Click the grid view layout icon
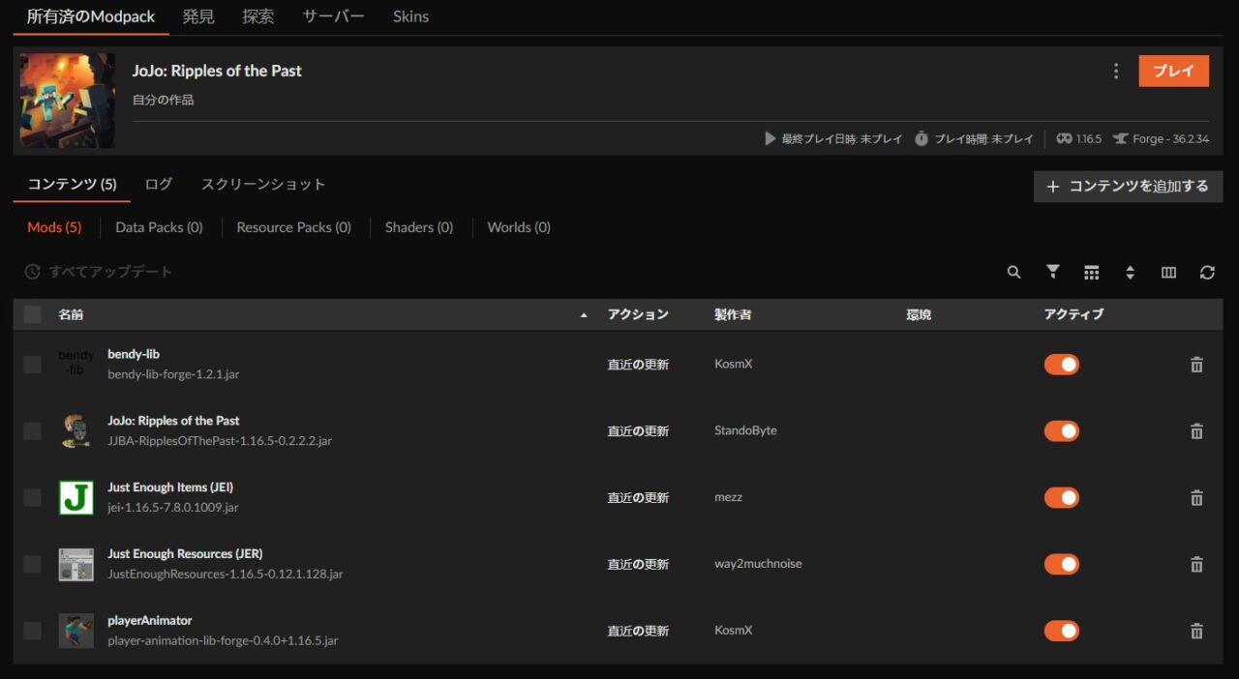 1092,273
